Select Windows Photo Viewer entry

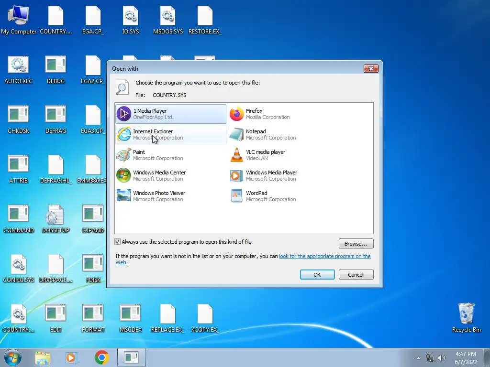click(x=171, y=196)
